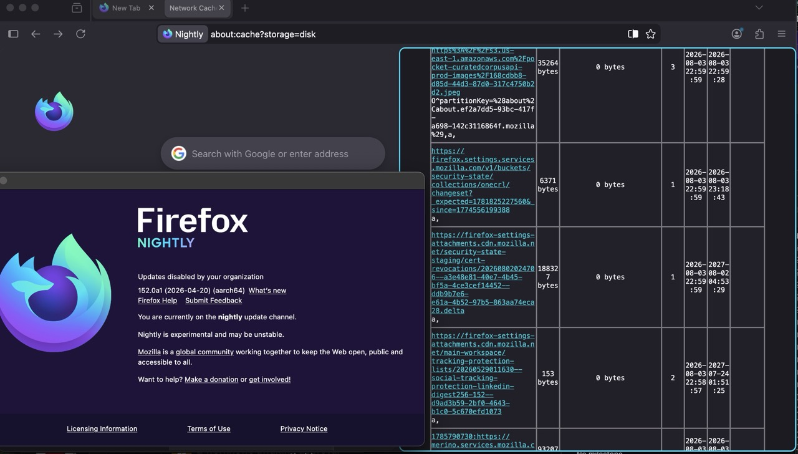Open a new tab with the plus button
Image resolution: width=798 pixels, height=454 pixels.
245,8
